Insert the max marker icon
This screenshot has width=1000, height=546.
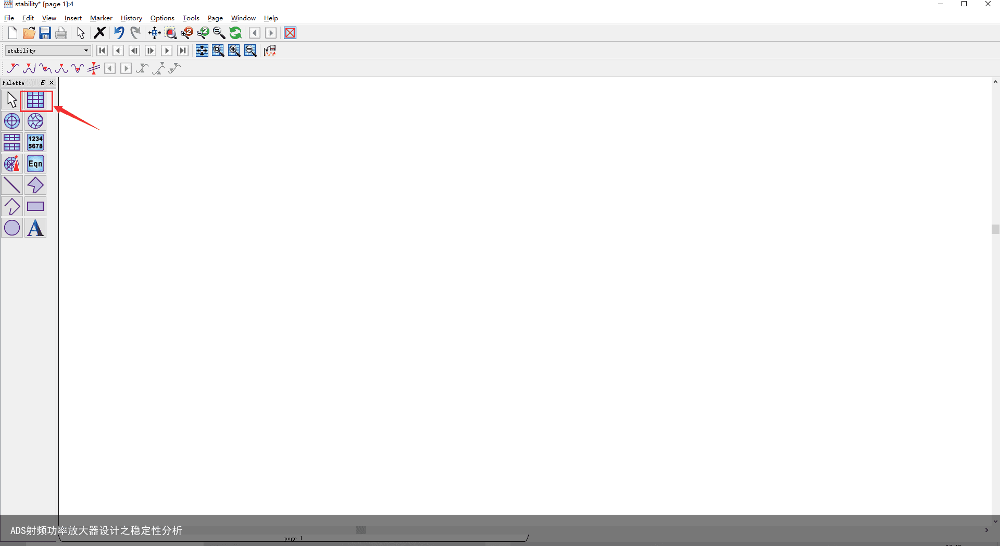pyautogui.click(x=61, y=68)
